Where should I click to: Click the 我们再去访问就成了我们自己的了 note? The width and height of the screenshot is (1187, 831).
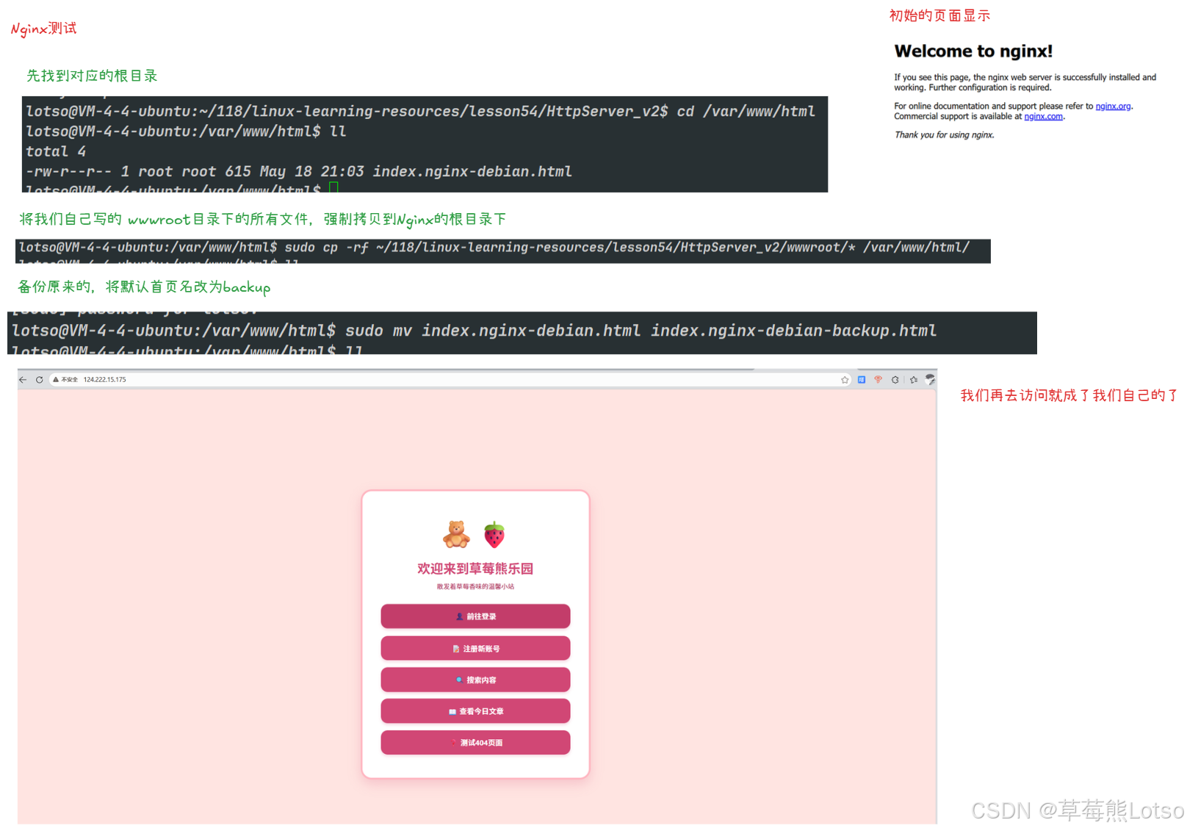[x=1069, y=395]
